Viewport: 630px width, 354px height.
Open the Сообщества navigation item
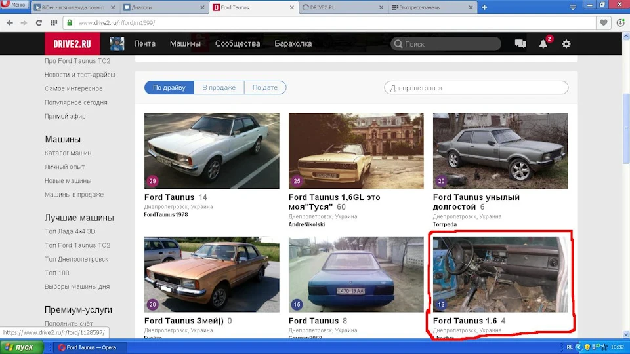(x=238, y=44)
